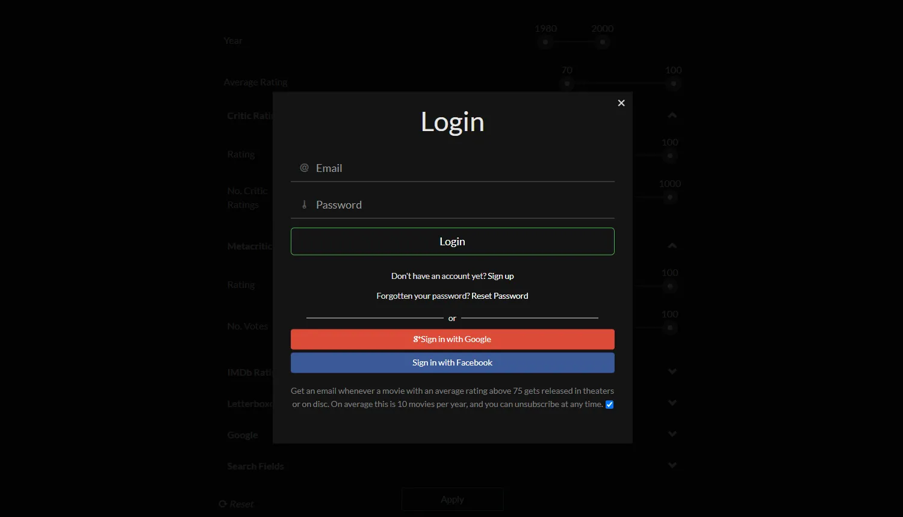
Task: Expand the IMDb Ratings section chevron
Action: coord(672,372)
